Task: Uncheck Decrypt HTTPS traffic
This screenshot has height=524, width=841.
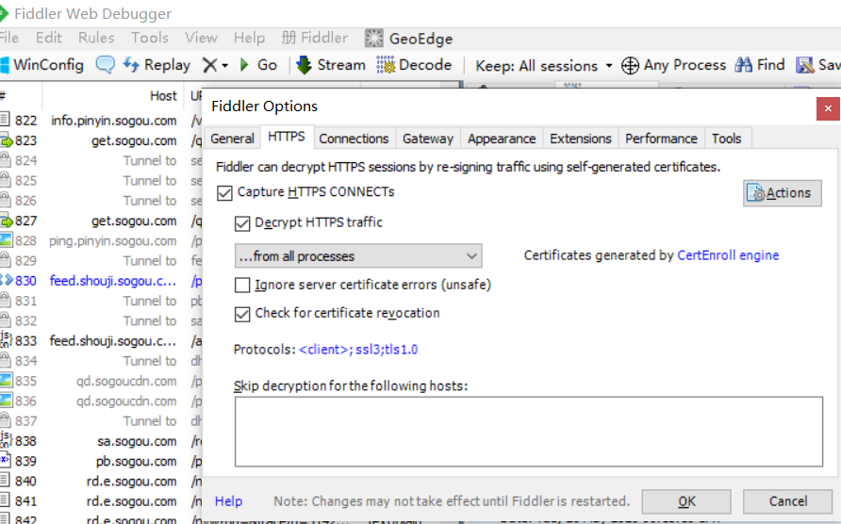Action: (242, 223)
